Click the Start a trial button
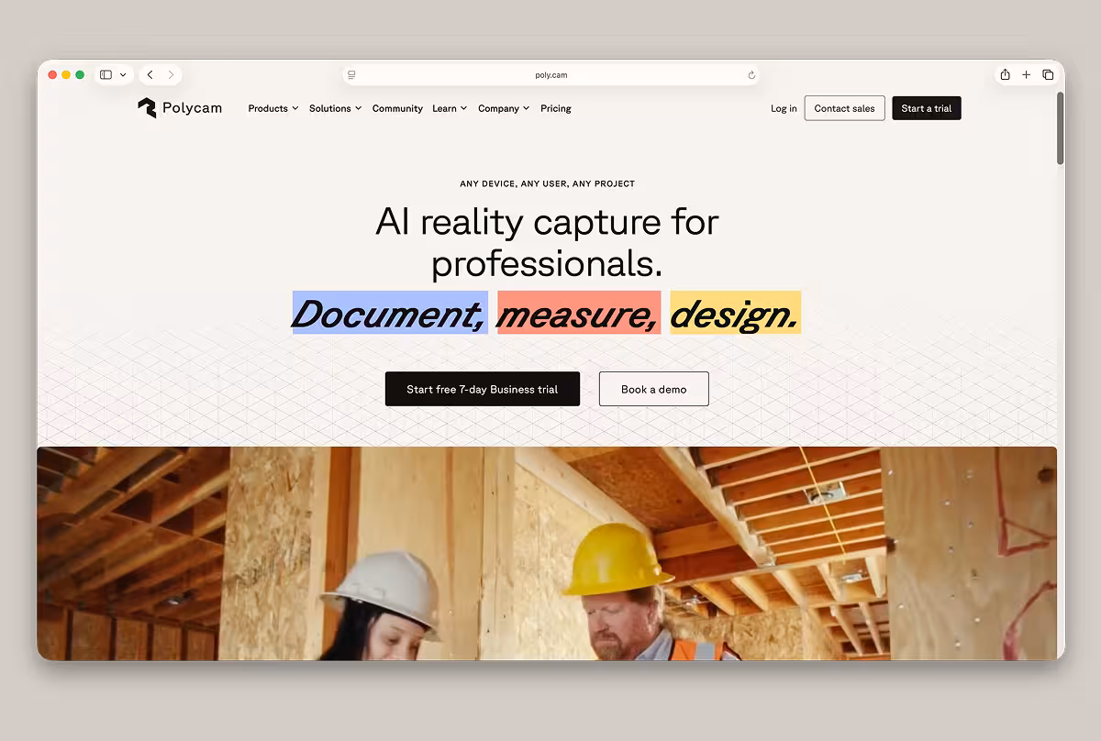 pyautogui.click(x=927, y=108)
